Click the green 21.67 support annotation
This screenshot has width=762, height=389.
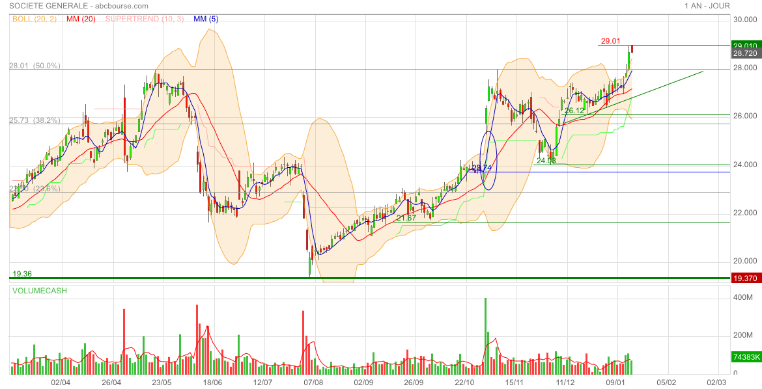tap(406, 218)
